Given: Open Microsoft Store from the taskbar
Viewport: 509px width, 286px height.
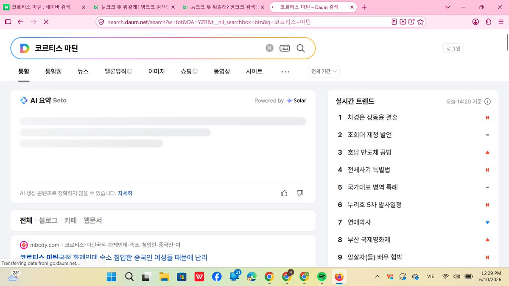Looking at the screenshot, I should pos(182,277).
